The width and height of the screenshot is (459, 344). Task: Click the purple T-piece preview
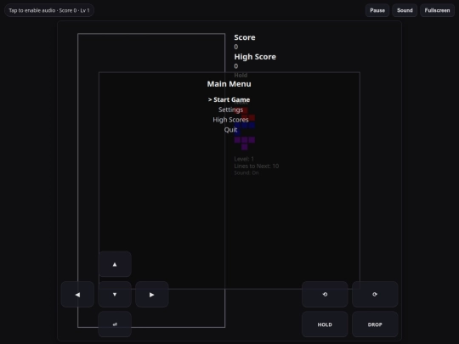(x=245, y=143)
